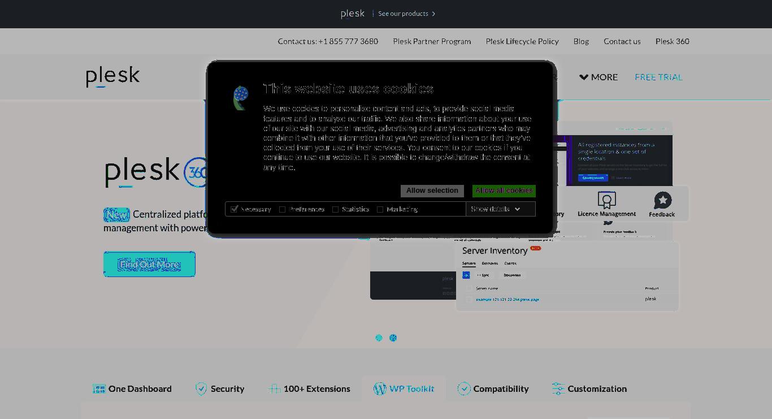Click the Allow selection button
772x419 pixels.
click(432, 191)
